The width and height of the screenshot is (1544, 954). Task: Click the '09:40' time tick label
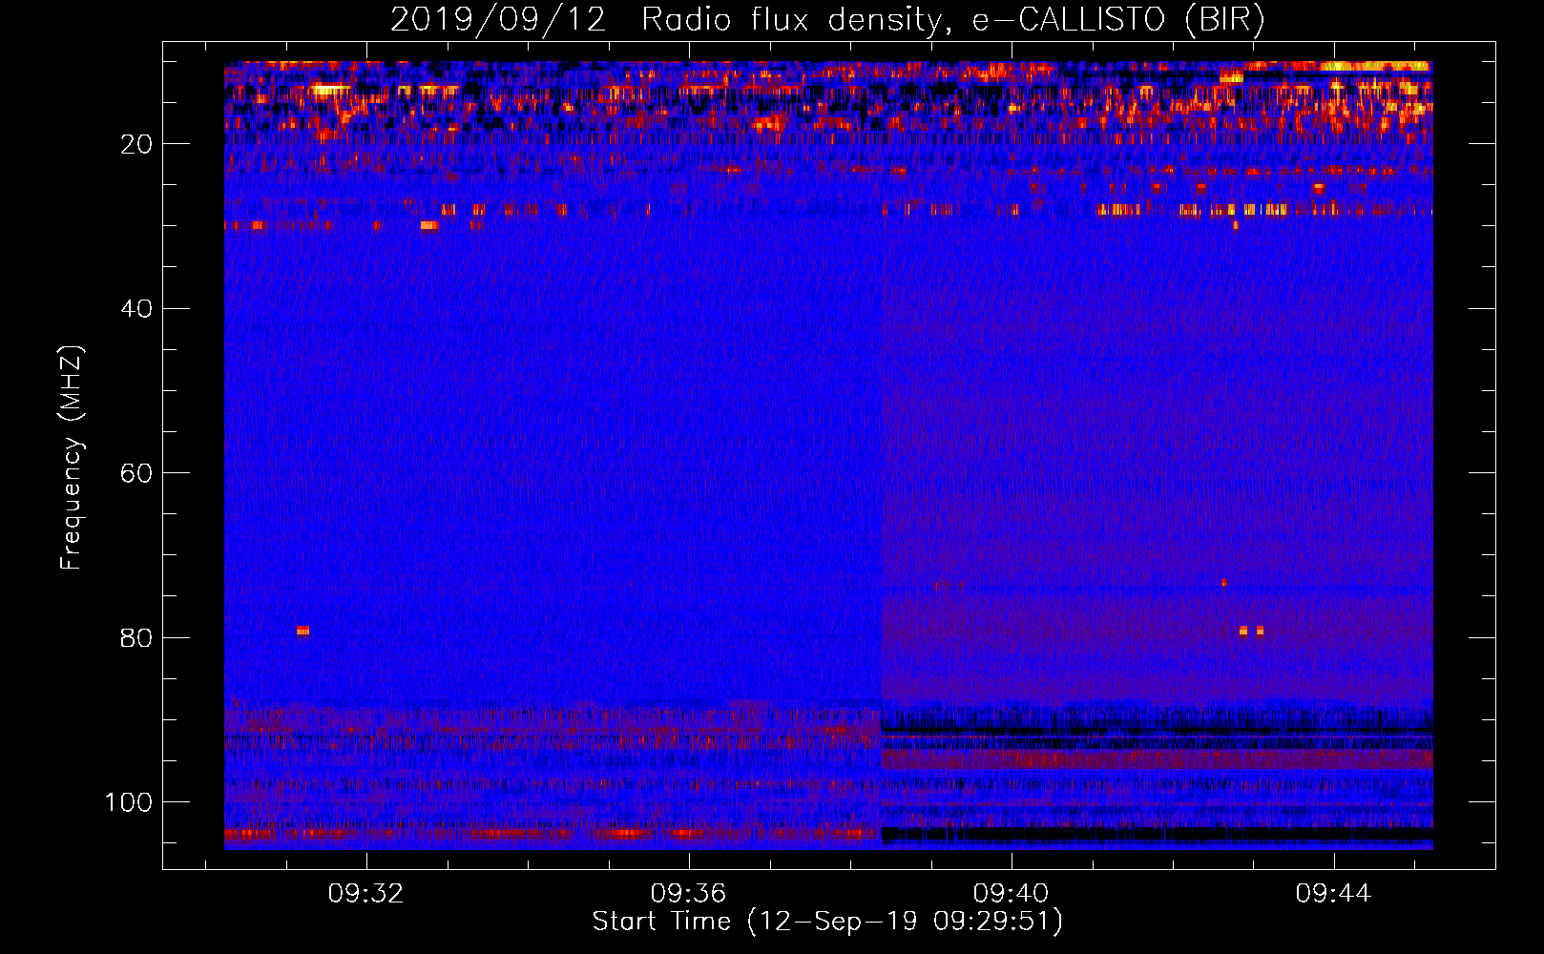click(x=1012, y=894)
